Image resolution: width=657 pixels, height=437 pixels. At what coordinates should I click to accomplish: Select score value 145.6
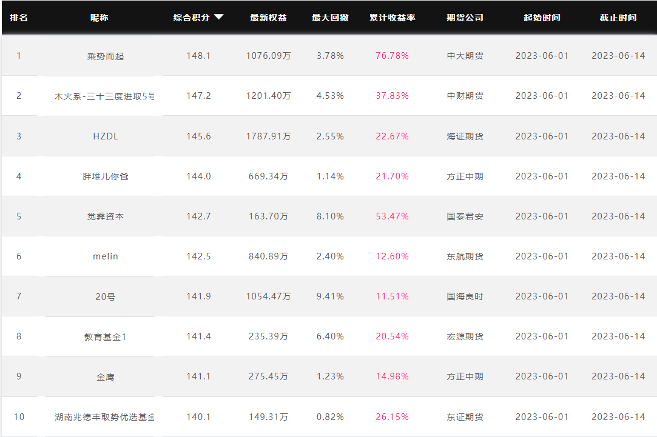(x=198, y=136)
